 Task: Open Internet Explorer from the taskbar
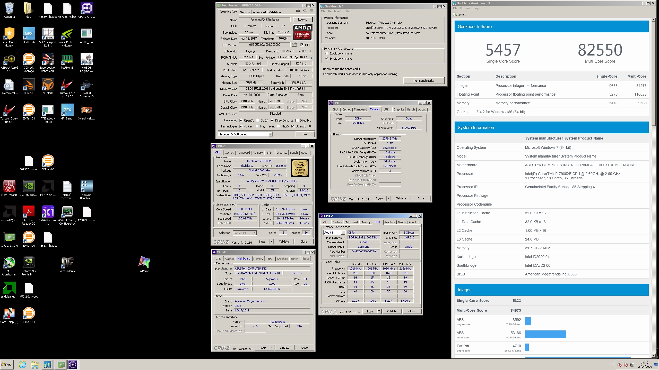(x=22, y=364)
